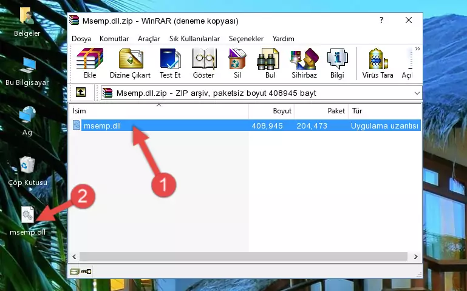This screenshot has height=291, width=467.
Task: Open the Yardım menu
Action: [x=283, y=39]
